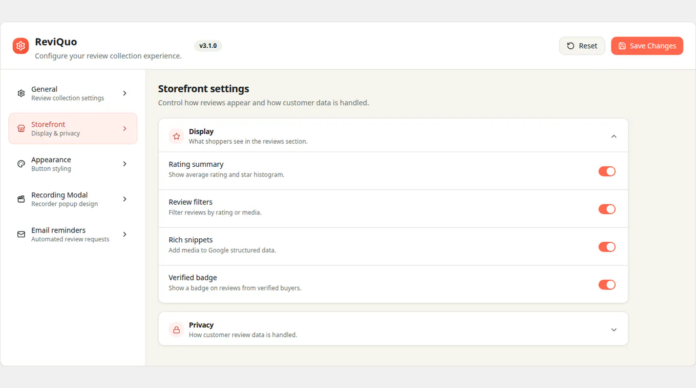Click the chevron next to Storefront
Image resolution: width=696 pixels, height=388 pixels.
(125, 129)
